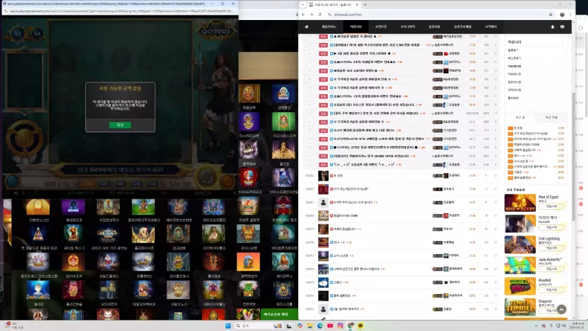
Task: View site information icon beside the URL
Action: pos(329,15)
